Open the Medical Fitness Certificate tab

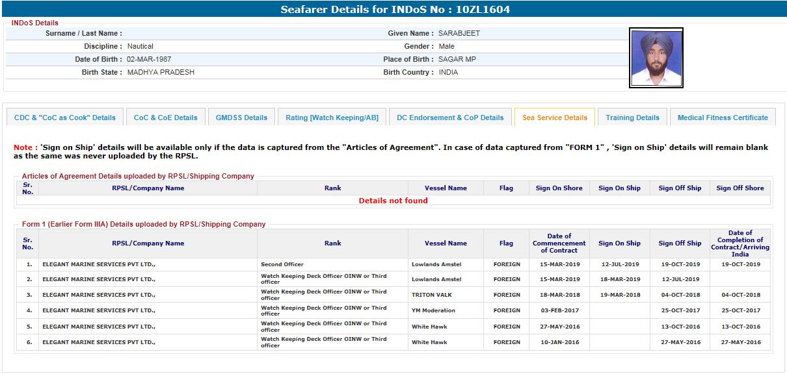pyautogui.click(x=723, y=118)
